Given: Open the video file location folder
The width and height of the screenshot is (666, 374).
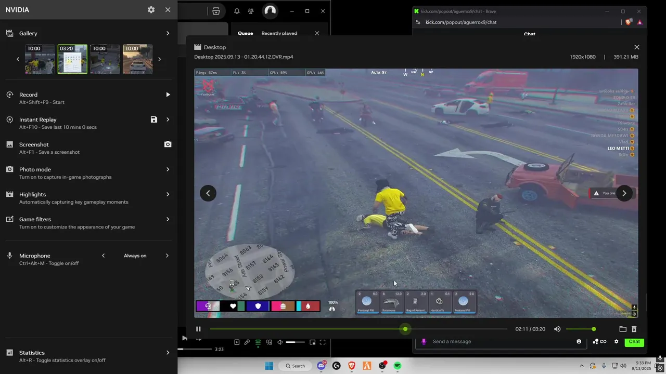Looking at the screenshot, I should (623, 329).
